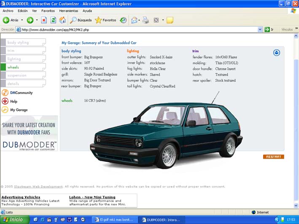Image resolution: width=299 pixels, height=224 pixels.
Task: Click the Internet zone status bar entry
Action: click(x=260, y=212)
